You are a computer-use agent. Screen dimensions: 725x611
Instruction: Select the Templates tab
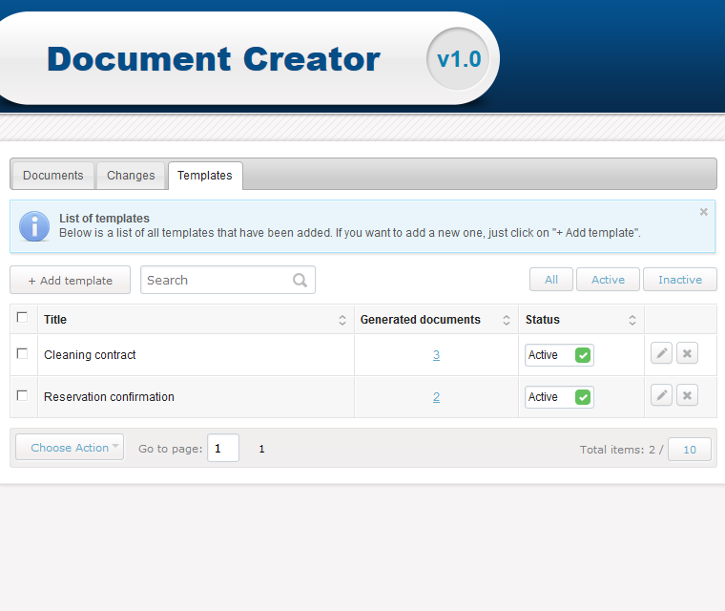click(x=205, y=176)
